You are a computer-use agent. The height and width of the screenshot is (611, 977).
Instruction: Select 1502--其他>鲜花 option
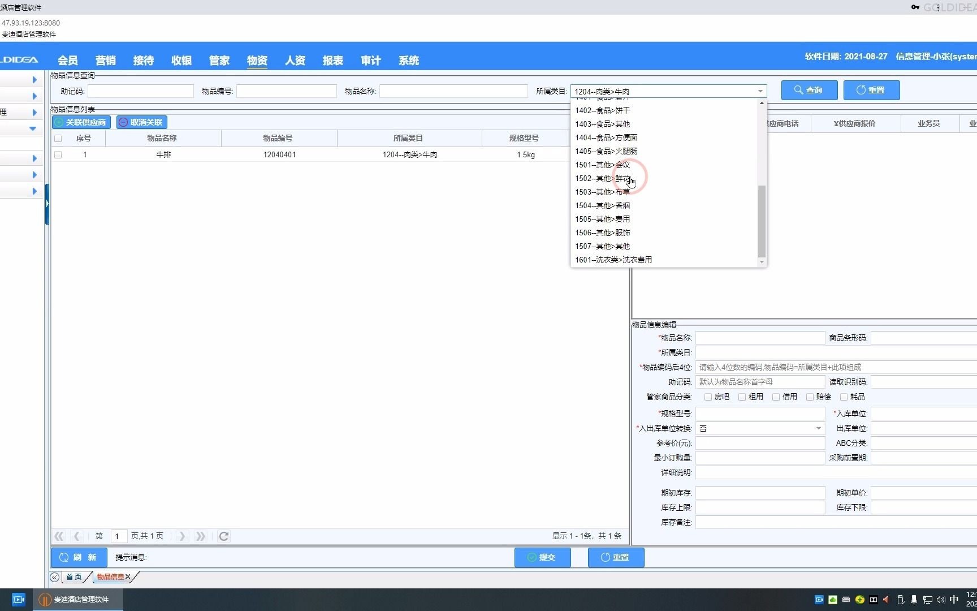[x=664, y=178]
